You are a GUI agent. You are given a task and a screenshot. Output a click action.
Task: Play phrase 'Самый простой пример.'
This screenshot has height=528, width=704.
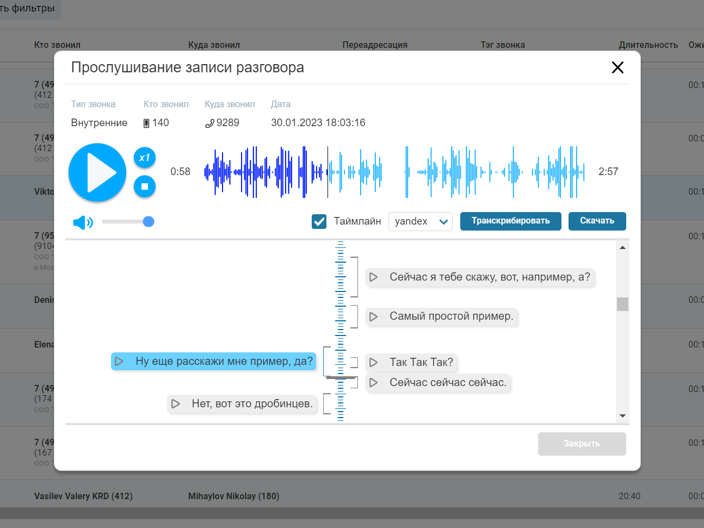[x=374, y=316]
